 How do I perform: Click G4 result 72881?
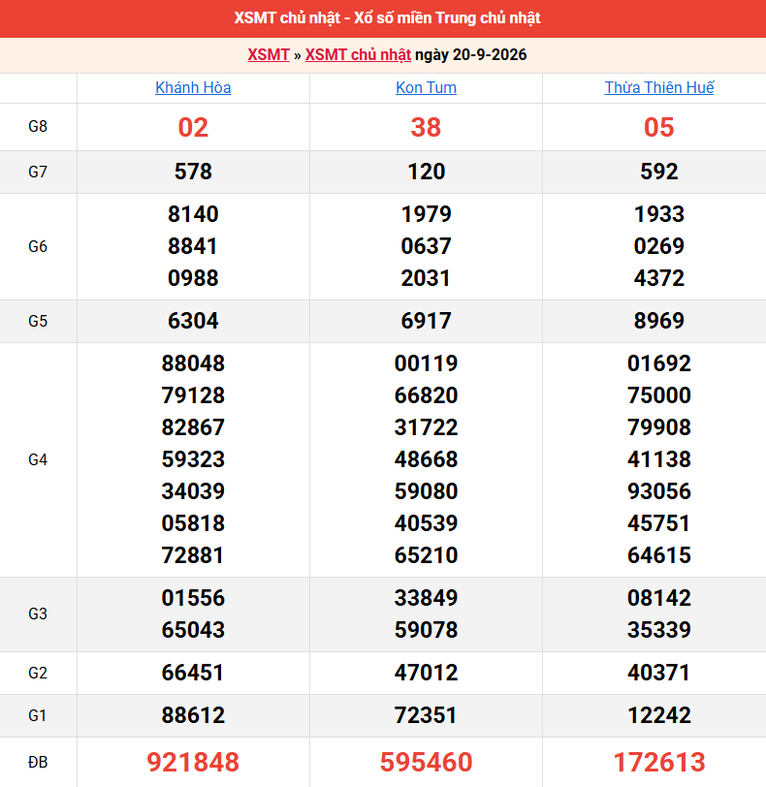click(x=193, y=556)
